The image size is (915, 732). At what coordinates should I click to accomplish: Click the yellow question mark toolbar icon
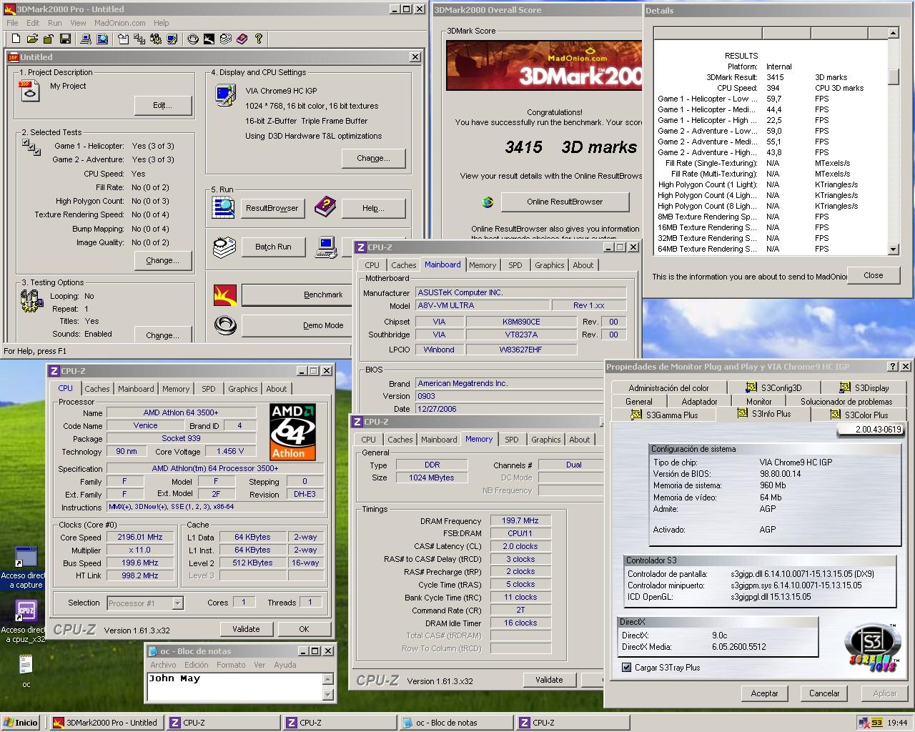pyautogui.click(x=259, y=39)
